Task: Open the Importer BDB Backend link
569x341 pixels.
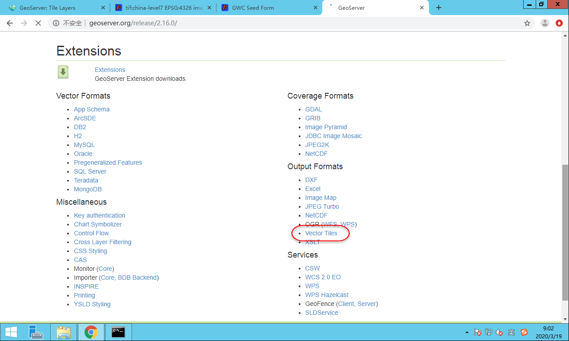Action: tap(137, 278)
